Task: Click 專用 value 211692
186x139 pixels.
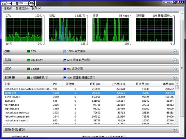Action: point(169,89)
